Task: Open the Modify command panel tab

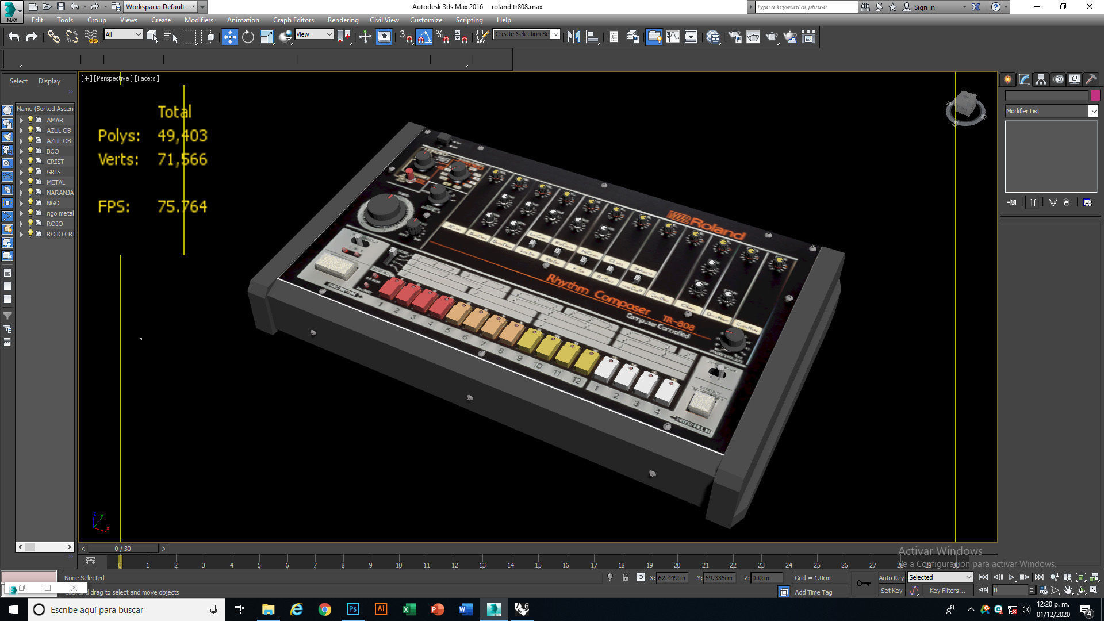Action: 1024,79
